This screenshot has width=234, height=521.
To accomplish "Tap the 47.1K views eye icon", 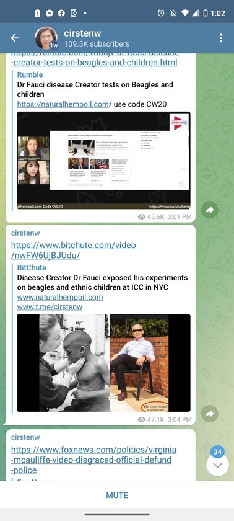I will 142,419.
